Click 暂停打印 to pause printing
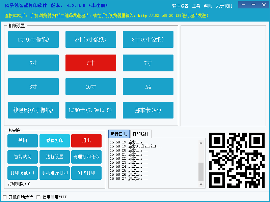 (55, 140)
